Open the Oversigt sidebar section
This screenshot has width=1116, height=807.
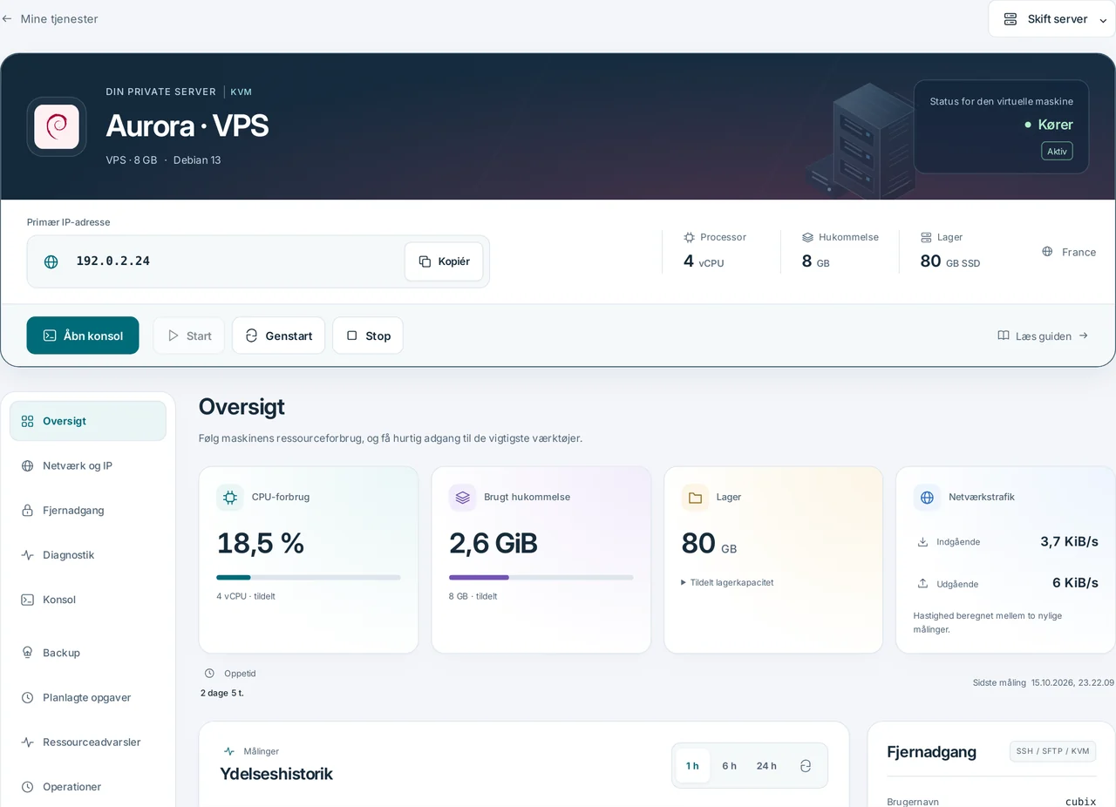(88, 421)
